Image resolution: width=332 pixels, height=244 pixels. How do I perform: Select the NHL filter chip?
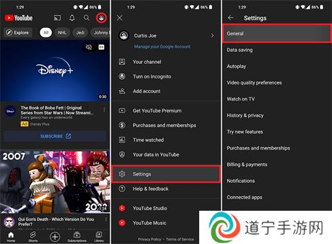click(x=62, y=33)
